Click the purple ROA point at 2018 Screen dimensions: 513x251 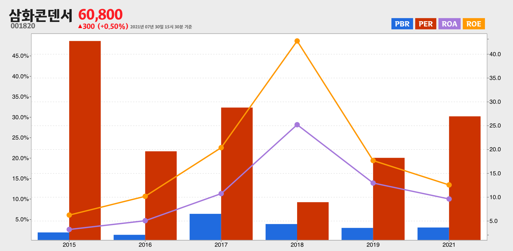297,125
